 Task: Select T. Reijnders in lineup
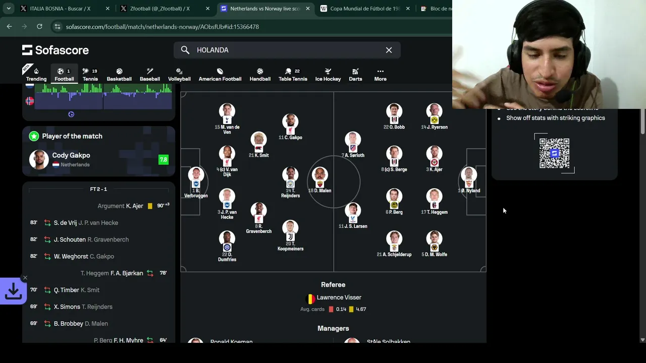tap(290, 183)
